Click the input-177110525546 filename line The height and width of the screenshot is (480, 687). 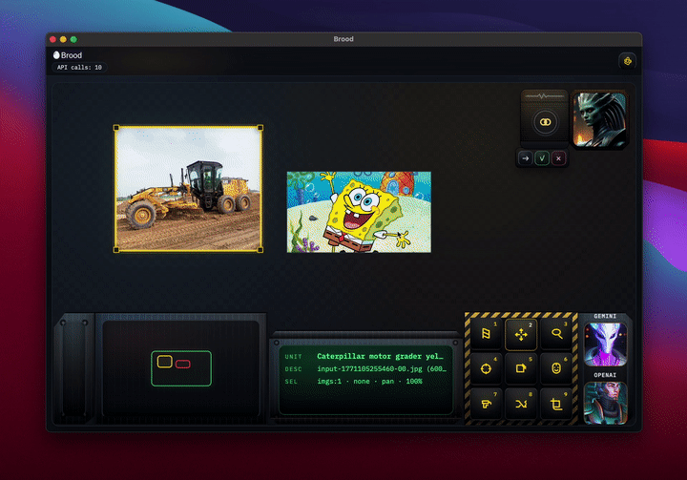click(x=382, y=368)
